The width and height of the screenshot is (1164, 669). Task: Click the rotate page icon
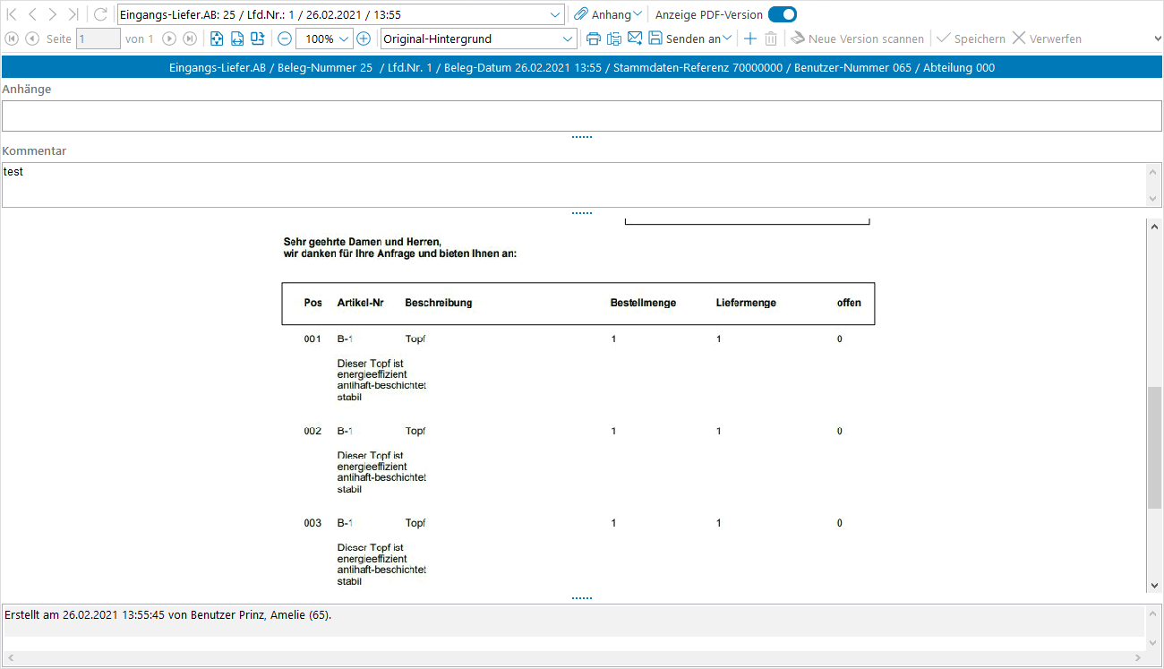point(258,39)
